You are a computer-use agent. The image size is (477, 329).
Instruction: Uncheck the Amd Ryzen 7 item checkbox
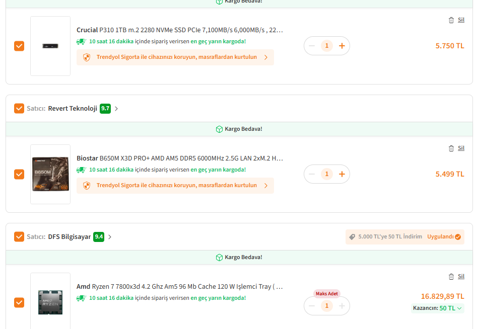[x=19, y=302]
